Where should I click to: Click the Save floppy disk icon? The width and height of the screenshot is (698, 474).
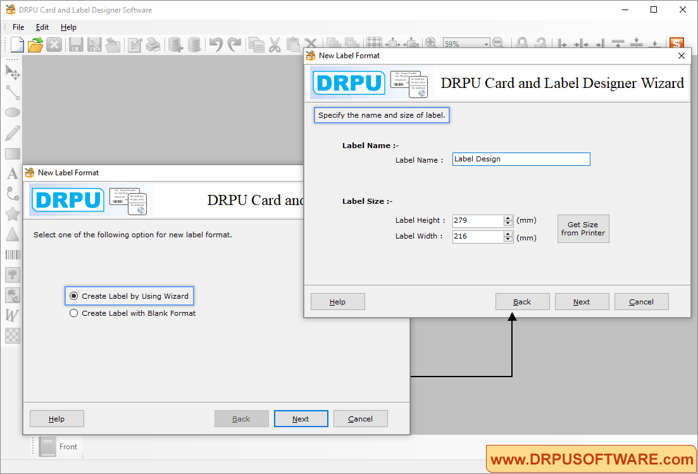(x=76, y=44)
